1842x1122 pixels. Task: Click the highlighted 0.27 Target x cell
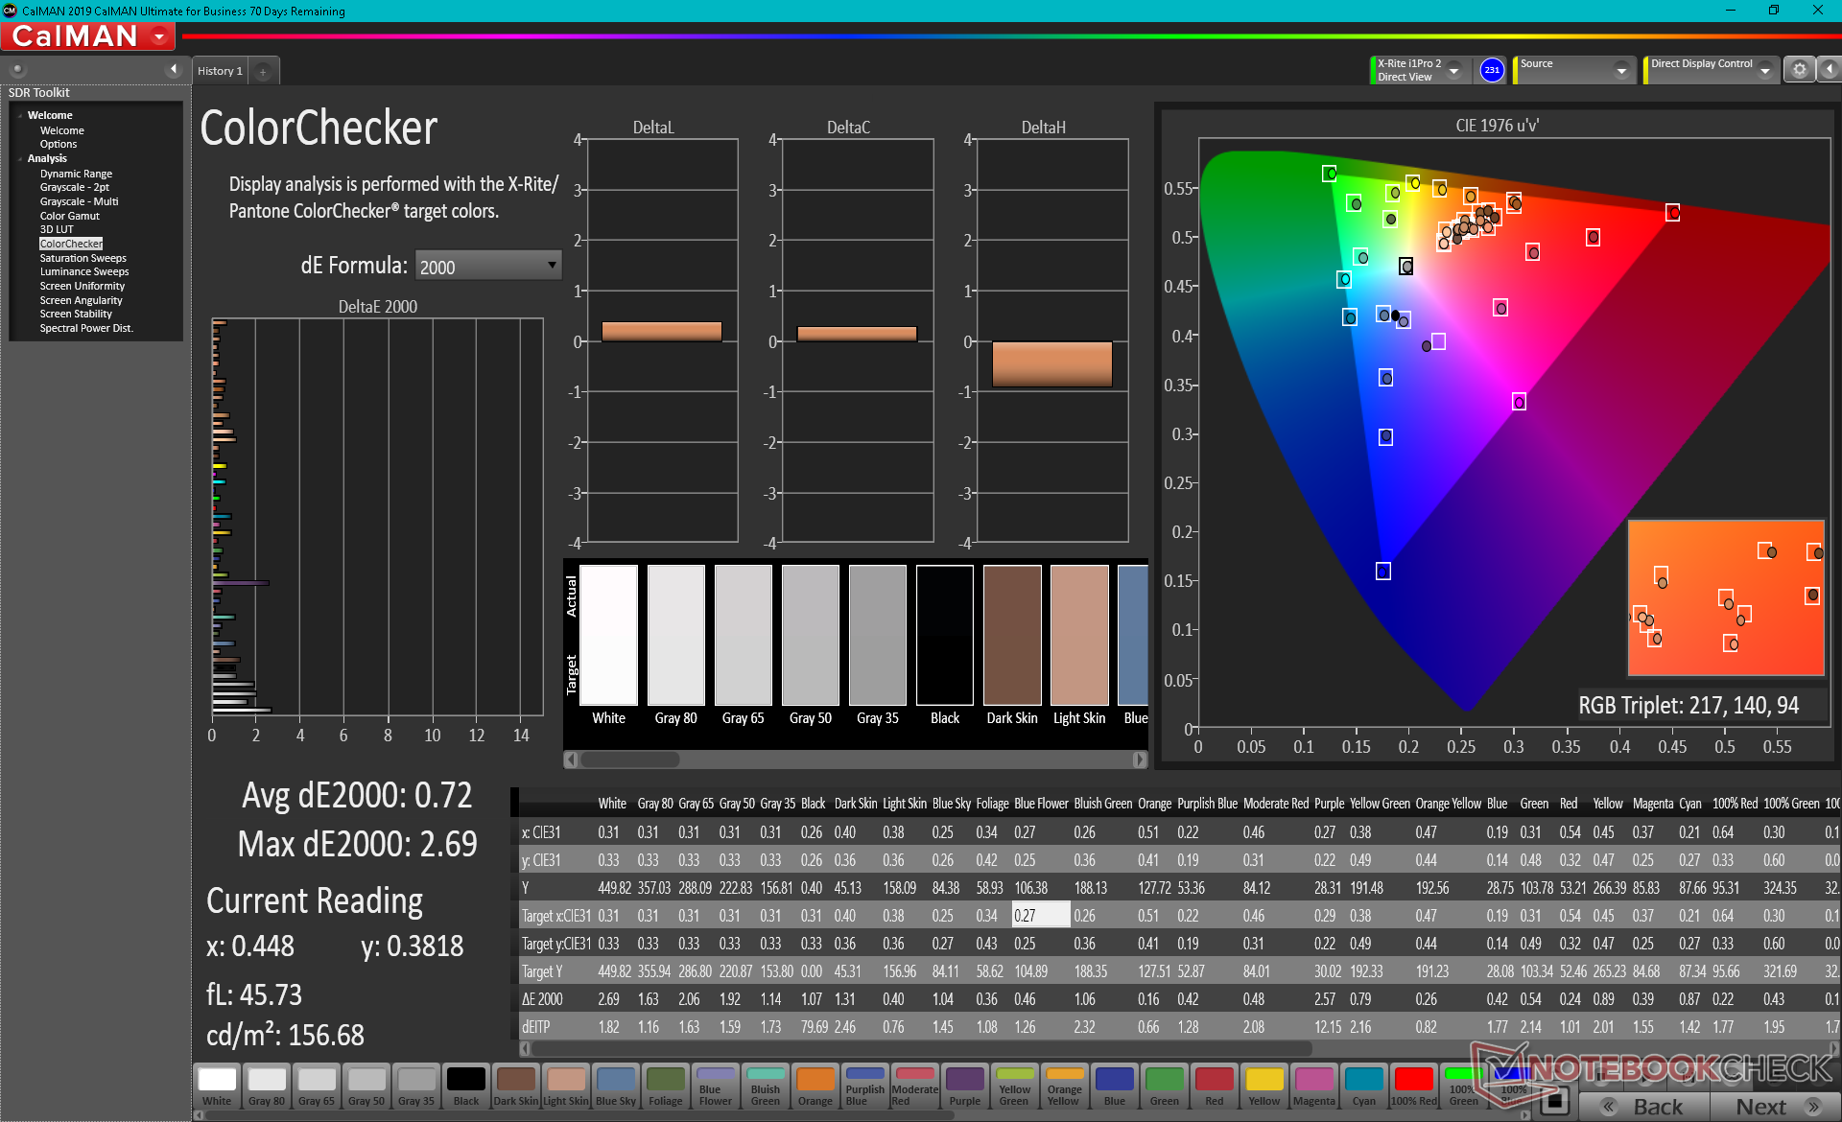pos(1040,915)
